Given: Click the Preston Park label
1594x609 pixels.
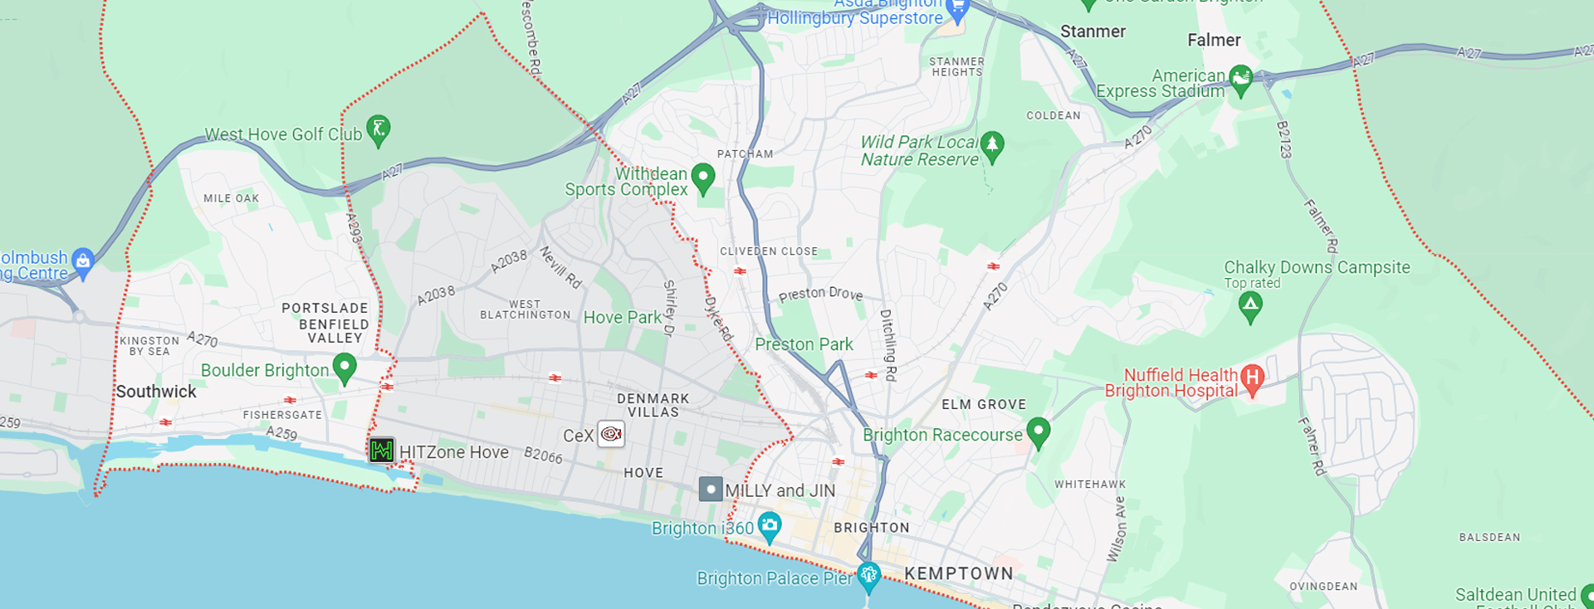Looking at the screenshot, I should [x=804, y=344].
